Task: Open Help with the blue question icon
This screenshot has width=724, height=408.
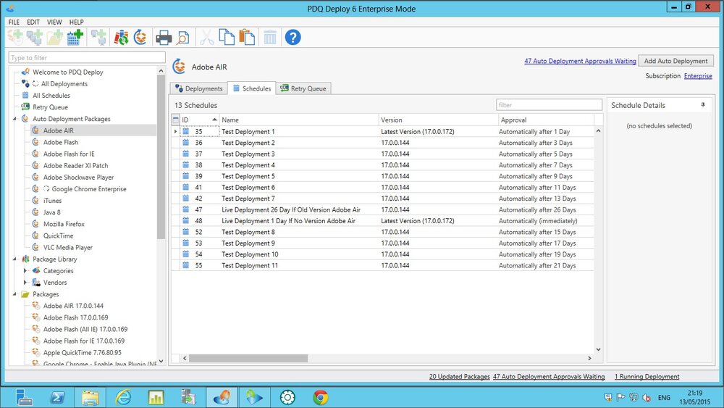Action: 292,38
